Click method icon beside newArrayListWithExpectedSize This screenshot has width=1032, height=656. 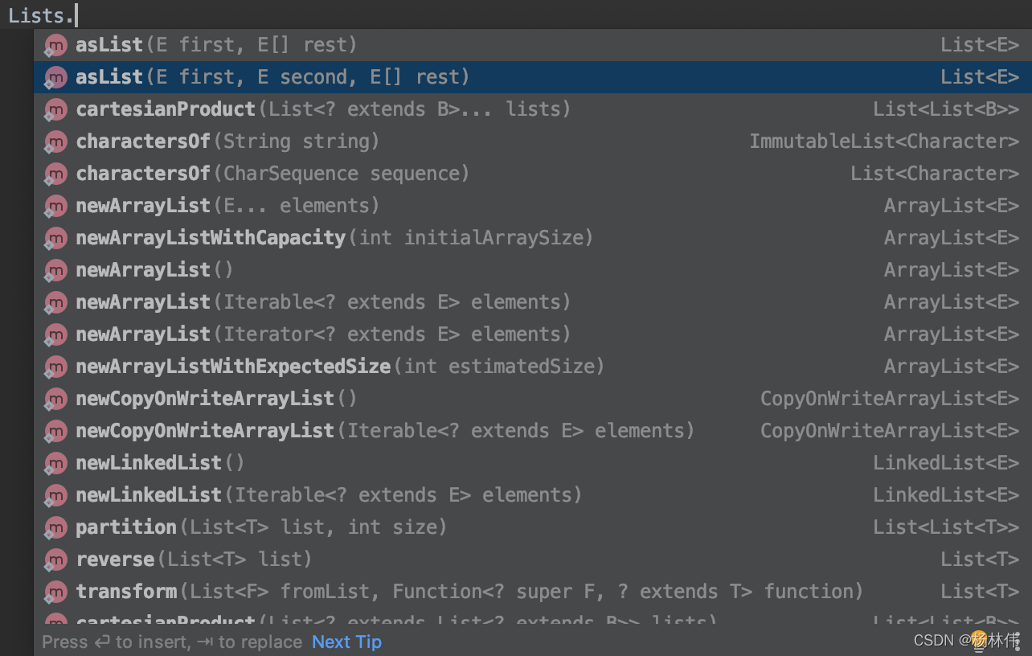pyautogui.click(x=55, y=367)
